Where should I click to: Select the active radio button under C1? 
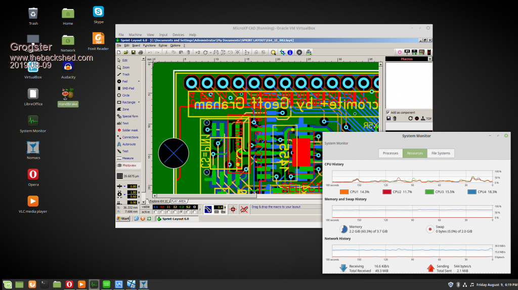[155, 212]
